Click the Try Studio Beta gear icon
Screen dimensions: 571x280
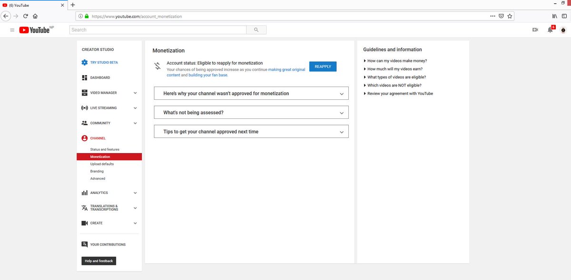[85, 62]
